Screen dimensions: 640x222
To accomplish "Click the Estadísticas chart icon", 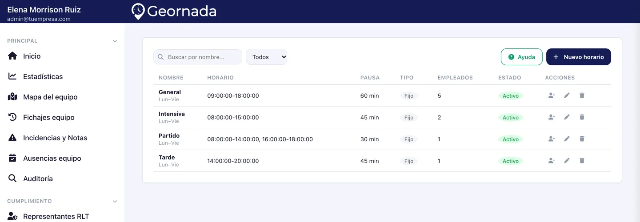I will click(12, 76).
